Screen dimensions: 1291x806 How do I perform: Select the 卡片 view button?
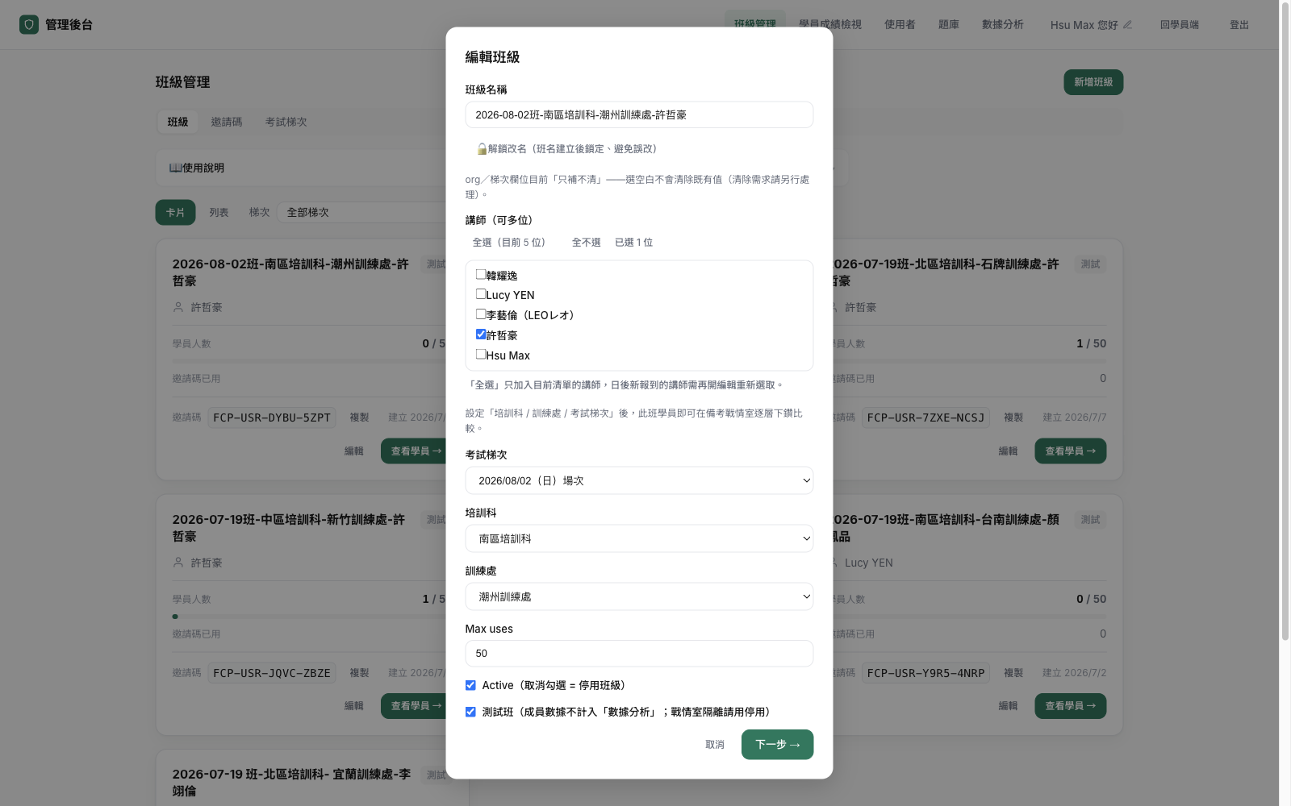tap(175, 212)
